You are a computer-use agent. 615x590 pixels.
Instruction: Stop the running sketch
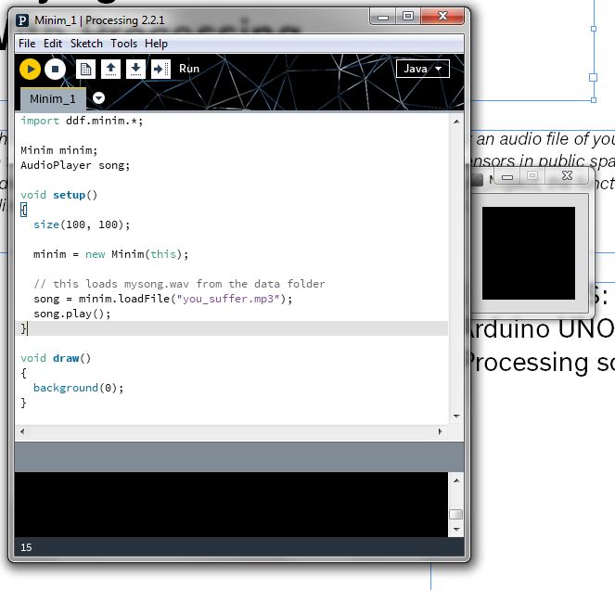point(55,69)
